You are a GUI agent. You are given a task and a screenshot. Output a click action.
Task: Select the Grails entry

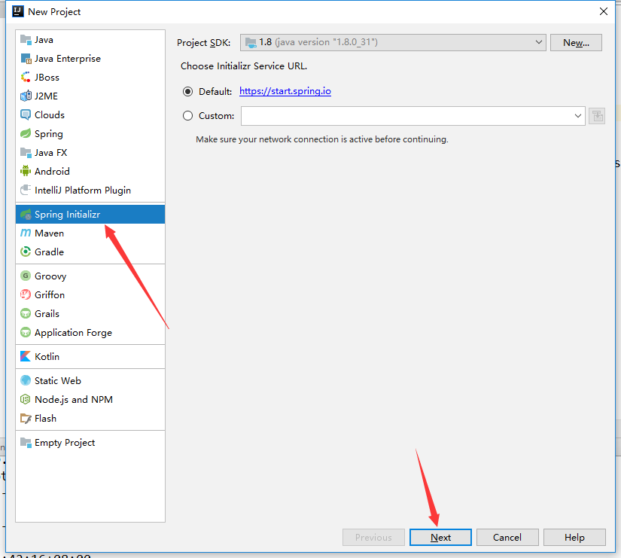(90, 313)
